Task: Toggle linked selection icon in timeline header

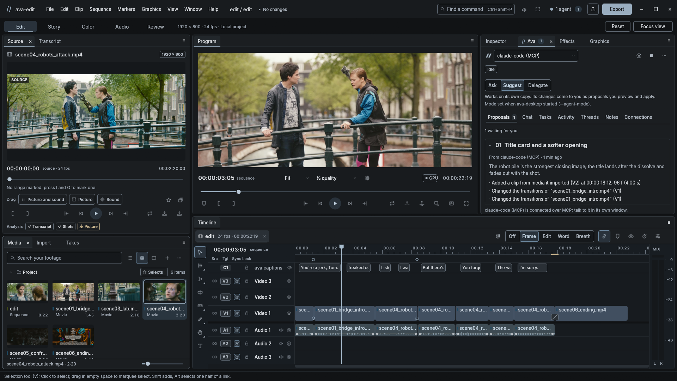Action: (x=604, y=236)
